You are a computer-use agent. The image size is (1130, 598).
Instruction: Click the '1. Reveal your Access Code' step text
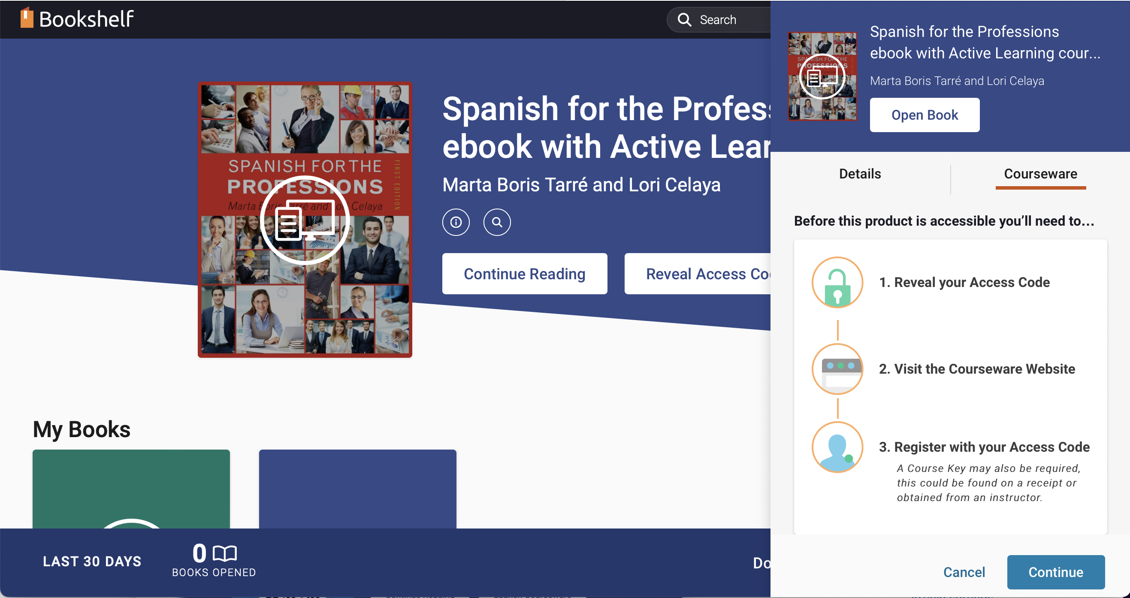964,283
